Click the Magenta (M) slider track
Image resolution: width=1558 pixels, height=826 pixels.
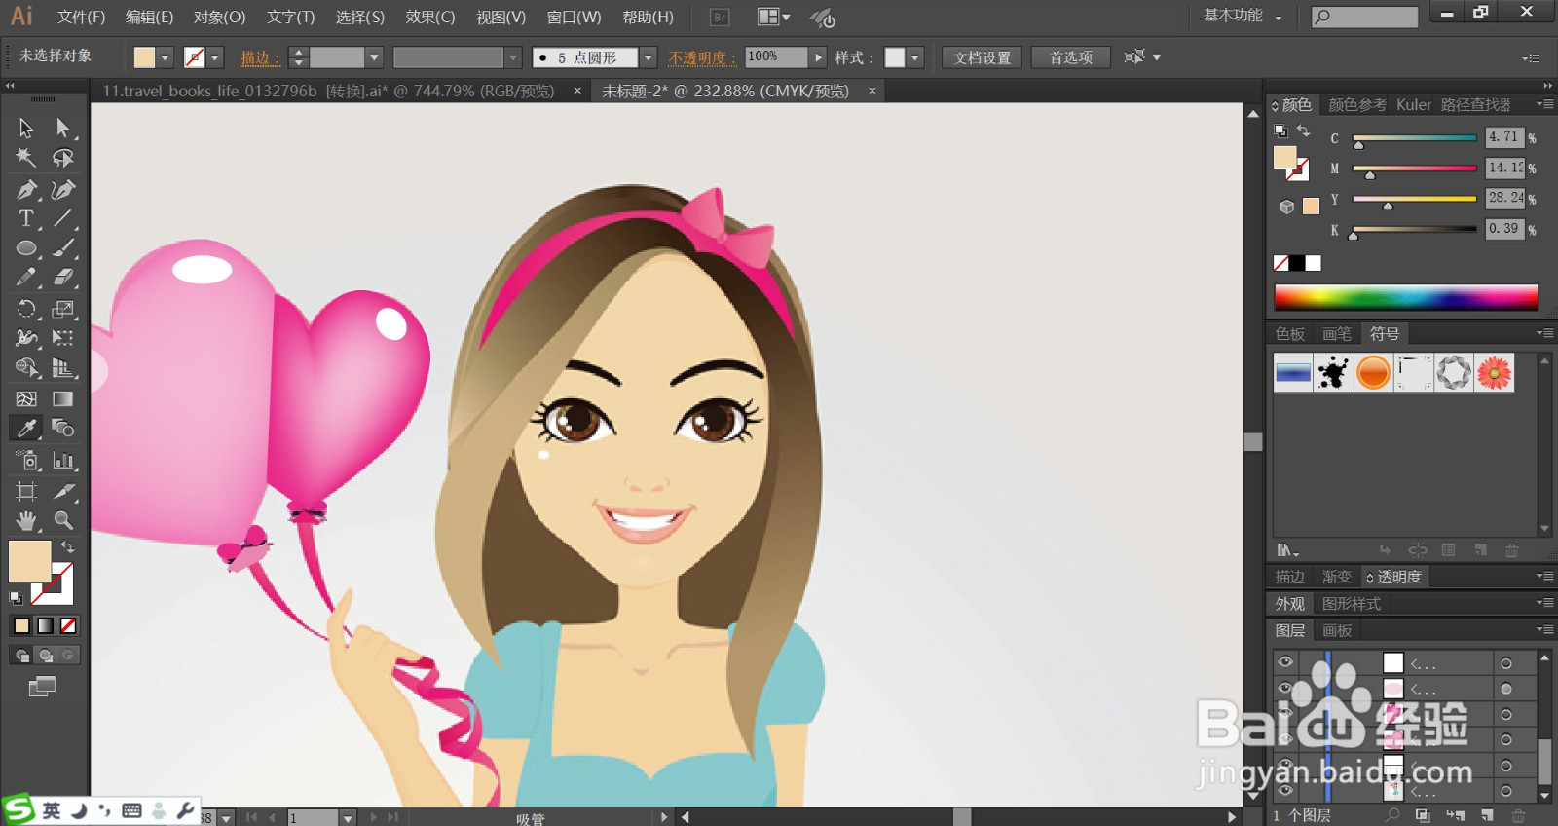pyautogui.click(x=1414, y=169)
